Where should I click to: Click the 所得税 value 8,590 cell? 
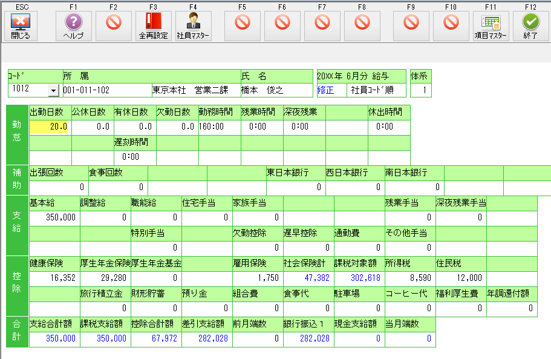pyautogui.click(x=410, y=278)
